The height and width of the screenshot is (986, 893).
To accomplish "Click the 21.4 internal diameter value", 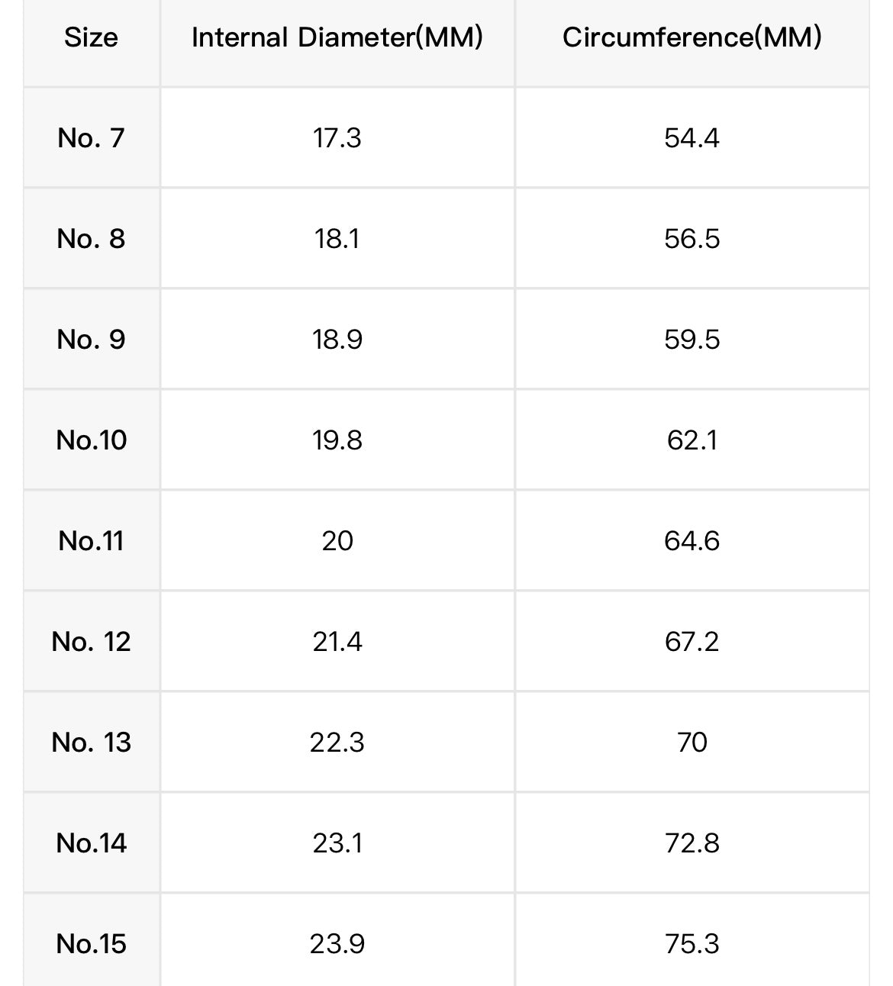I will tap(337, 642).
